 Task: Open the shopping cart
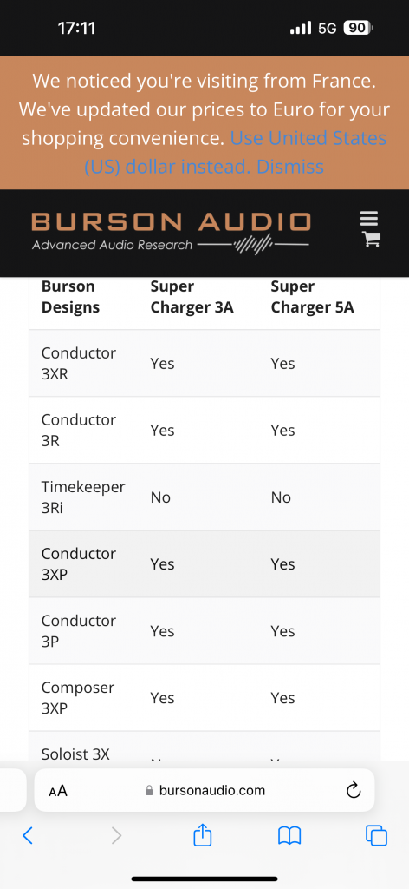click(x=371, y=240)
